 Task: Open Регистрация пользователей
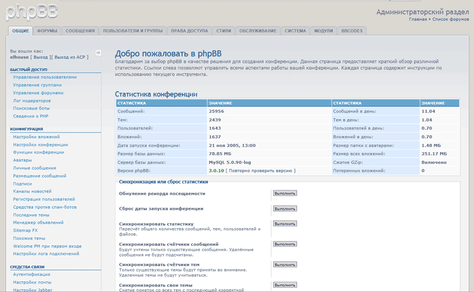click(x=44, y=199)
